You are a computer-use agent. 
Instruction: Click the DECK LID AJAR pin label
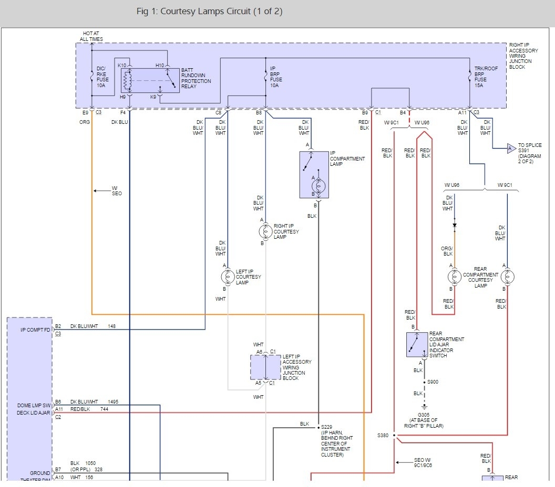tap(33, 413)
